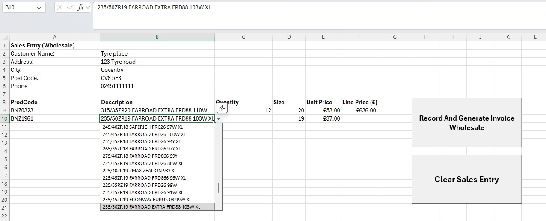Select column C header
This screenshot has width=546, height=221.
pyautogui.click(x=243, y=37)
